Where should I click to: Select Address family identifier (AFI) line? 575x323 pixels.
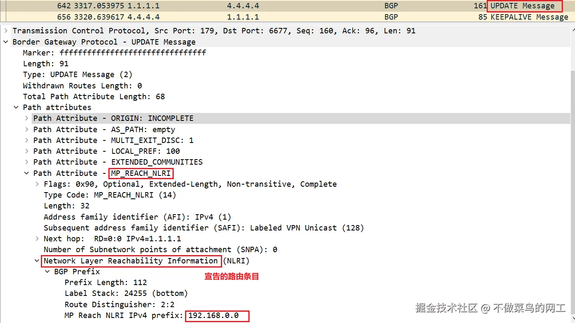(137, 217)
